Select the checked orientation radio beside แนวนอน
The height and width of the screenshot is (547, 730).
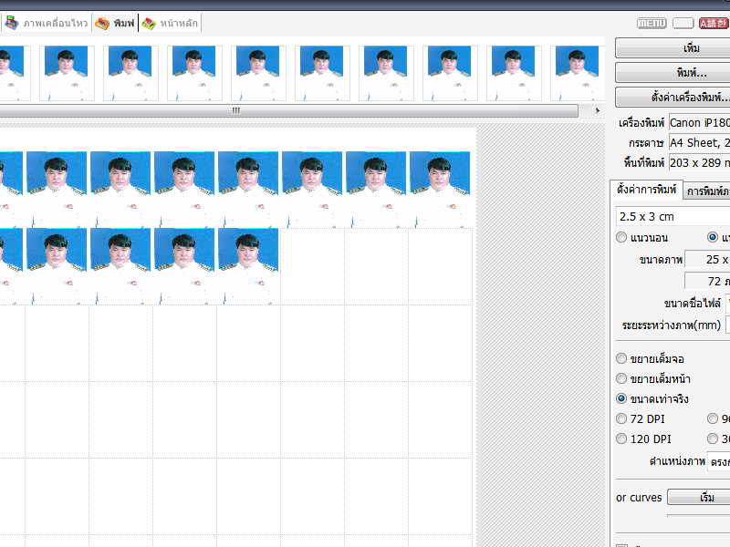pos(713,237)
